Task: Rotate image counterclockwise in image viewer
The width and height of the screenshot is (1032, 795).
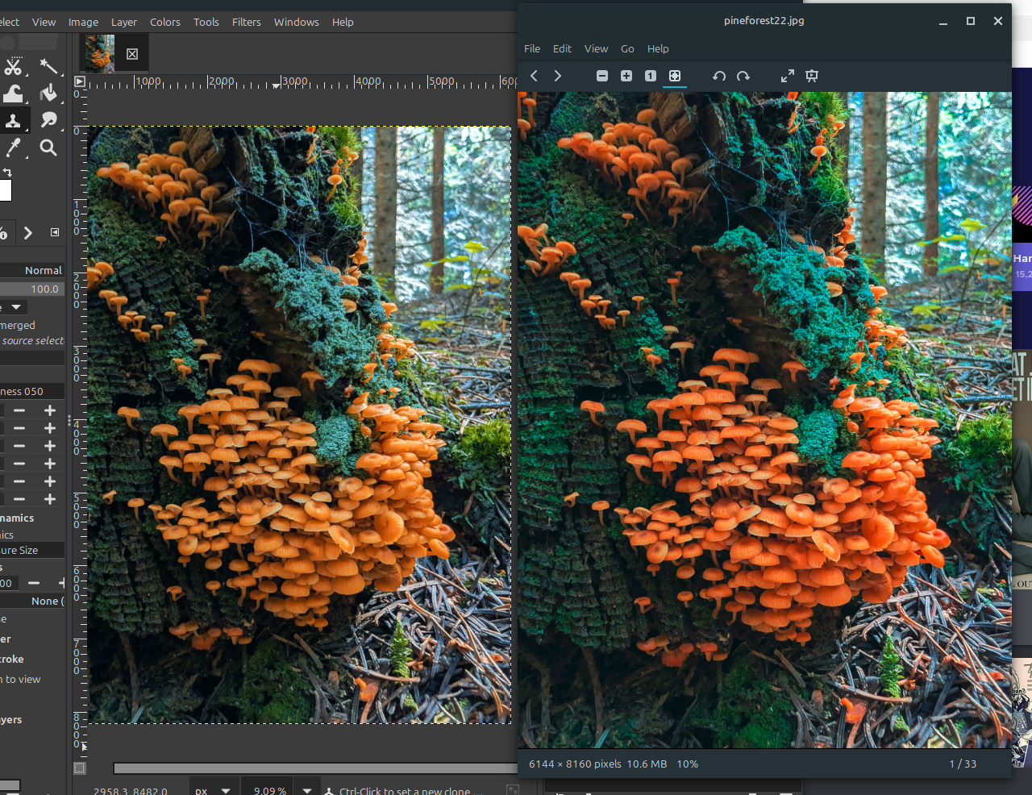Action: [x=719, y=76]
